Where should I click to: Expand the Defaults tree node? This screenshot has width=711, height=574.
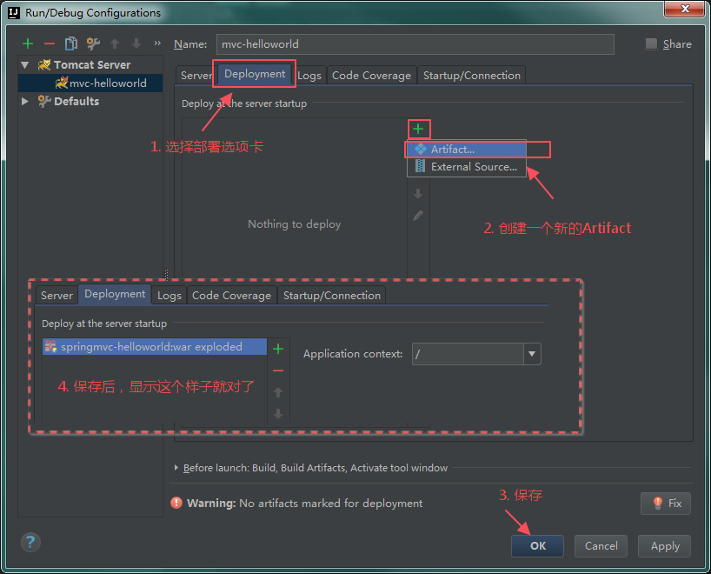(x=24, y=101)
